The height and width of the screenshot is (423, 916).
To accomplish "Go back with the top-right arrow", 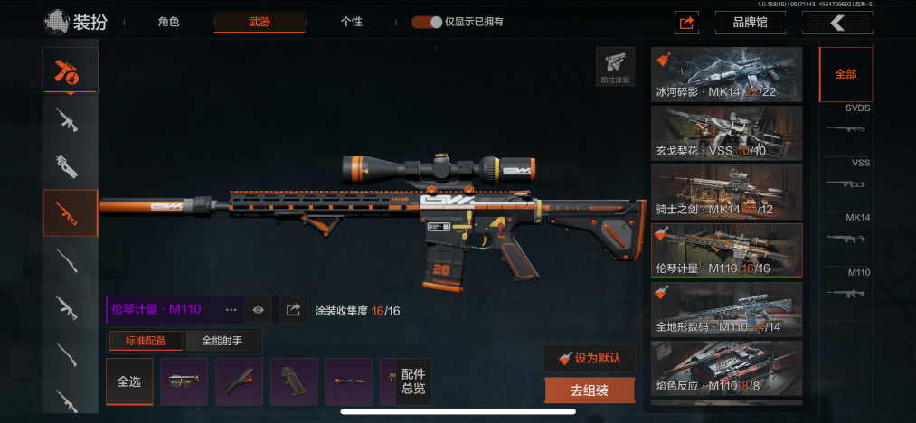I will tap(837, 23).
